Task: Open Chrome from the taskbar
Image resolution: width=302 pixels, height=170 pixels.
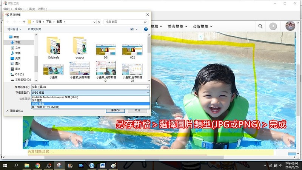Action: (x=38, y=165)
